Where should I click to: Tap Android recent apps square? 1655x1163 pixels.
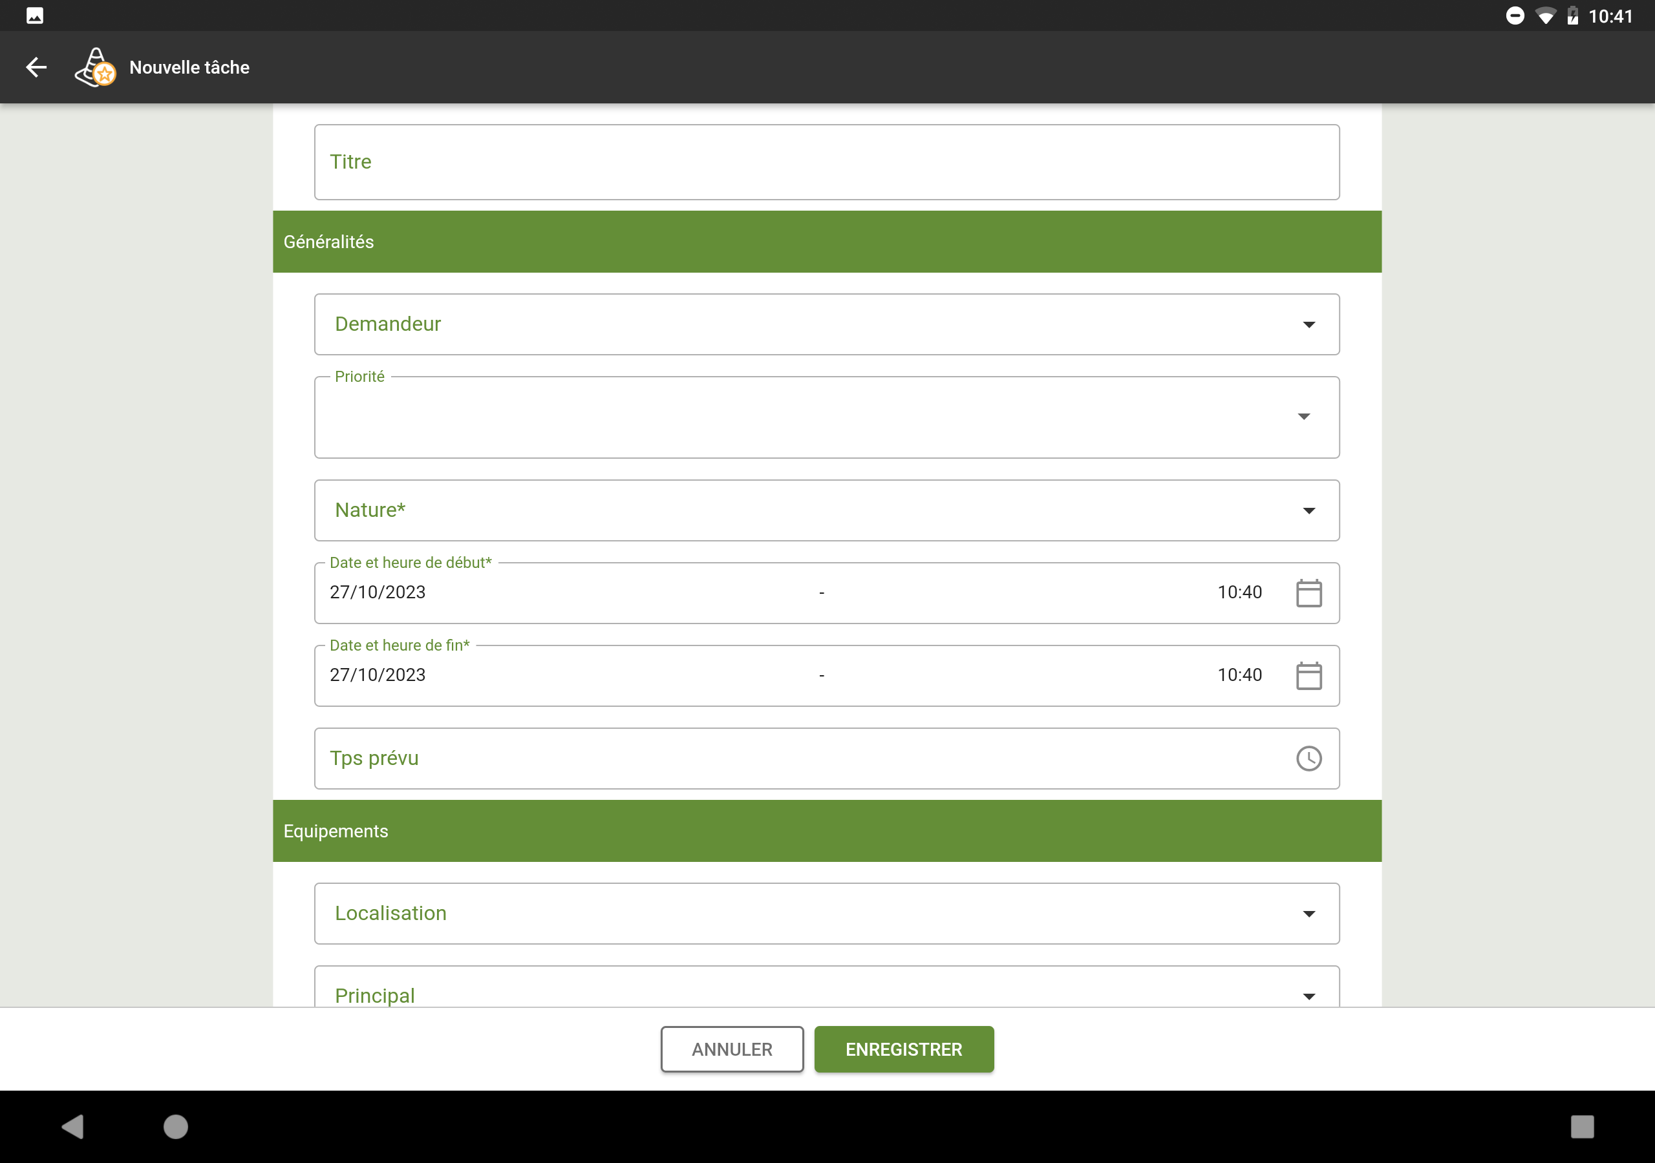pos(1581,1126)
